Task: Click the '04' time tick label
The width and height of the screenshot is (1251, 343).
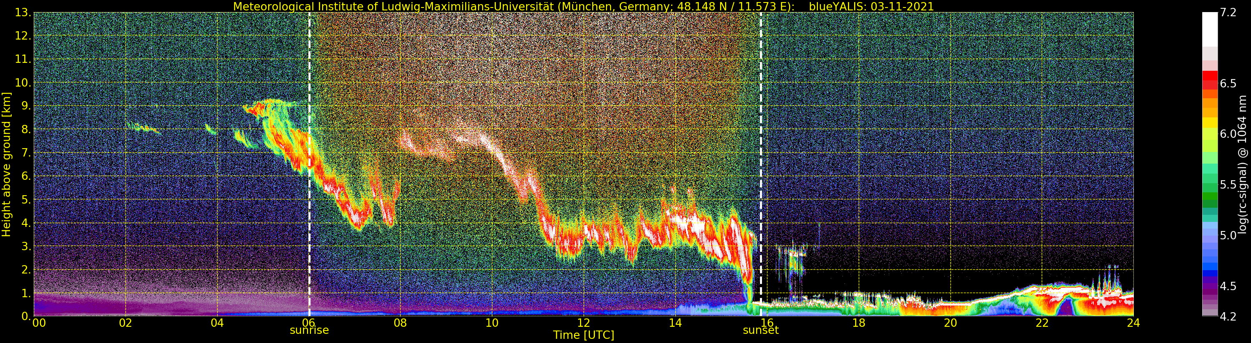Action: point(217,323)
